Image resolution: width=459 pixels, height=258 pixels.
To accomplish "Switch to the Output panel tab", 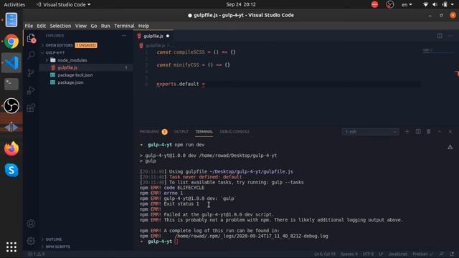I will (181, 132).
